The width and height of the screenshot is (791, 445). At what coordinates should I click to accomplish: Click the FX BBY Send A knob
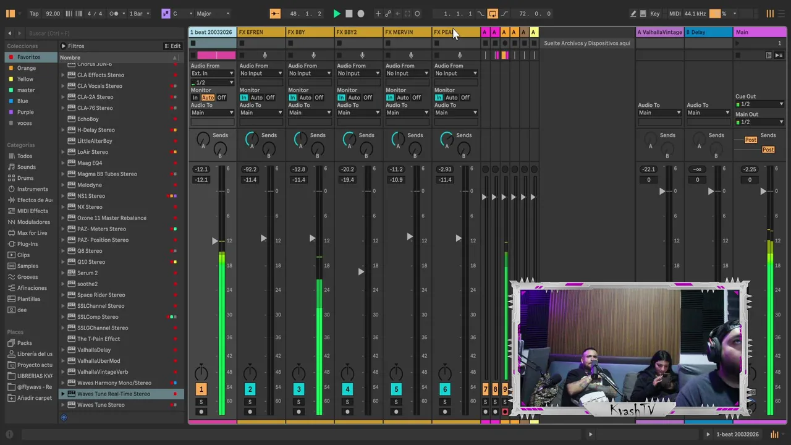(x=300, y=139)
